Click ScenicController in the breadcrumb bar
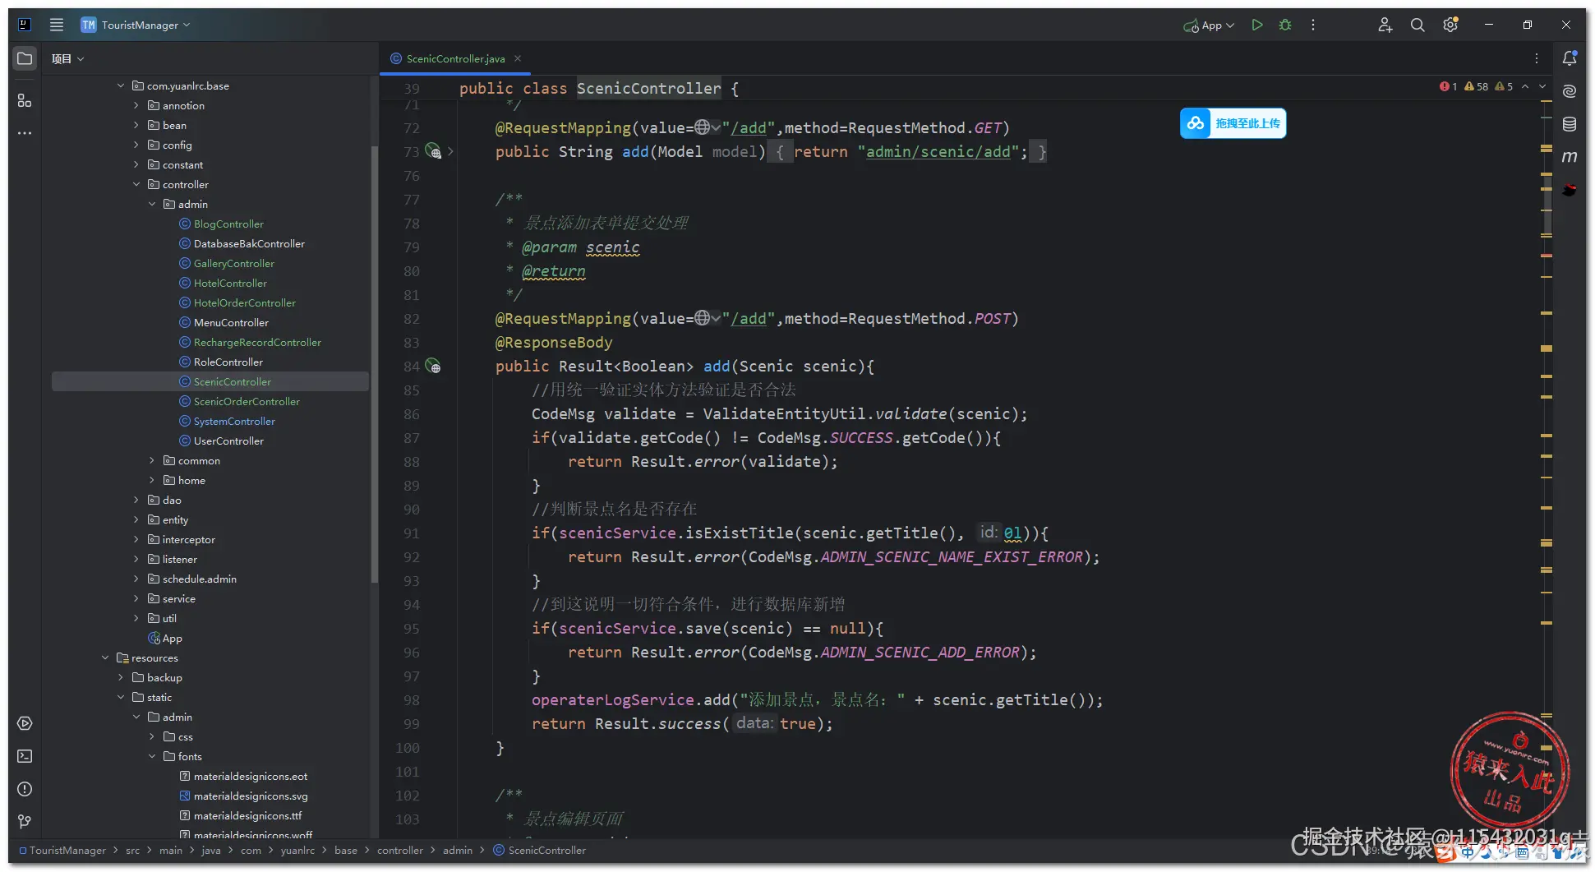1595x872 pixels. point(546,850)
